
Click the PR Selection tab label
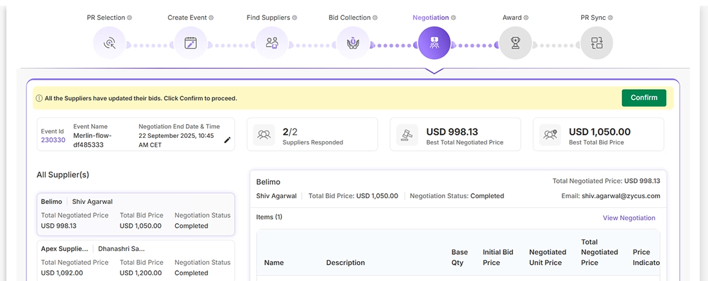point(106,17)
